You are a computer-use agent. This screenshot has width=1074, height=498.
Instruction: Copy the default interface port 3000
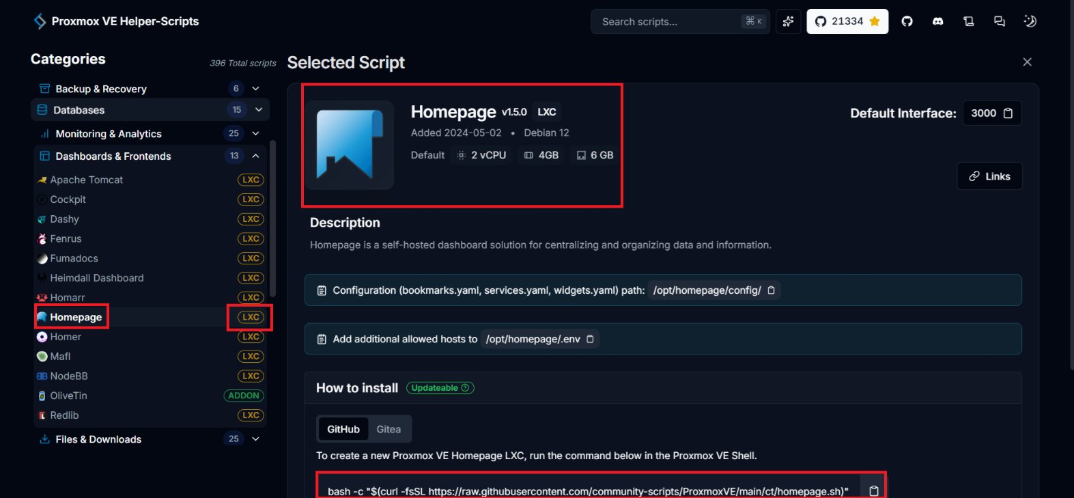click(x=1008, y=113)
